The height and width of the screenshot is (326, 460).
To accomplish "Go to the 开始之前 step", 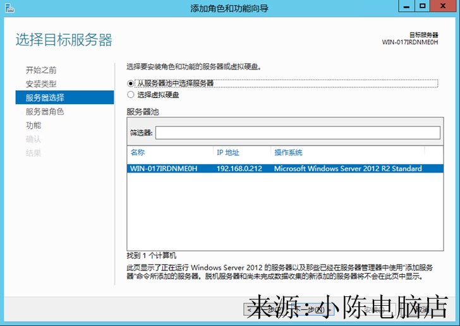I will (41, 70).
